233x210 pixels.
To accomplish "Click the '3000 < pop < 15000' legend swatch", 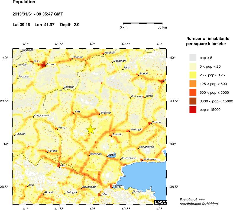I will click(x=193, y=101).
